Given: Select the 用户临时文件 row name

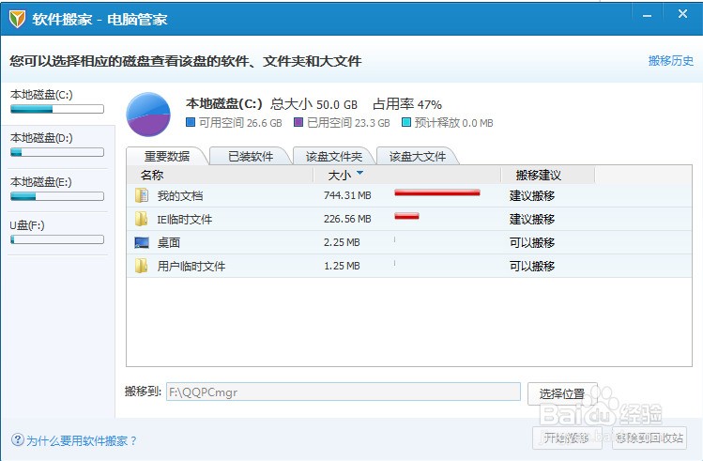Looking at the screenshot, I should coord(191,266).
